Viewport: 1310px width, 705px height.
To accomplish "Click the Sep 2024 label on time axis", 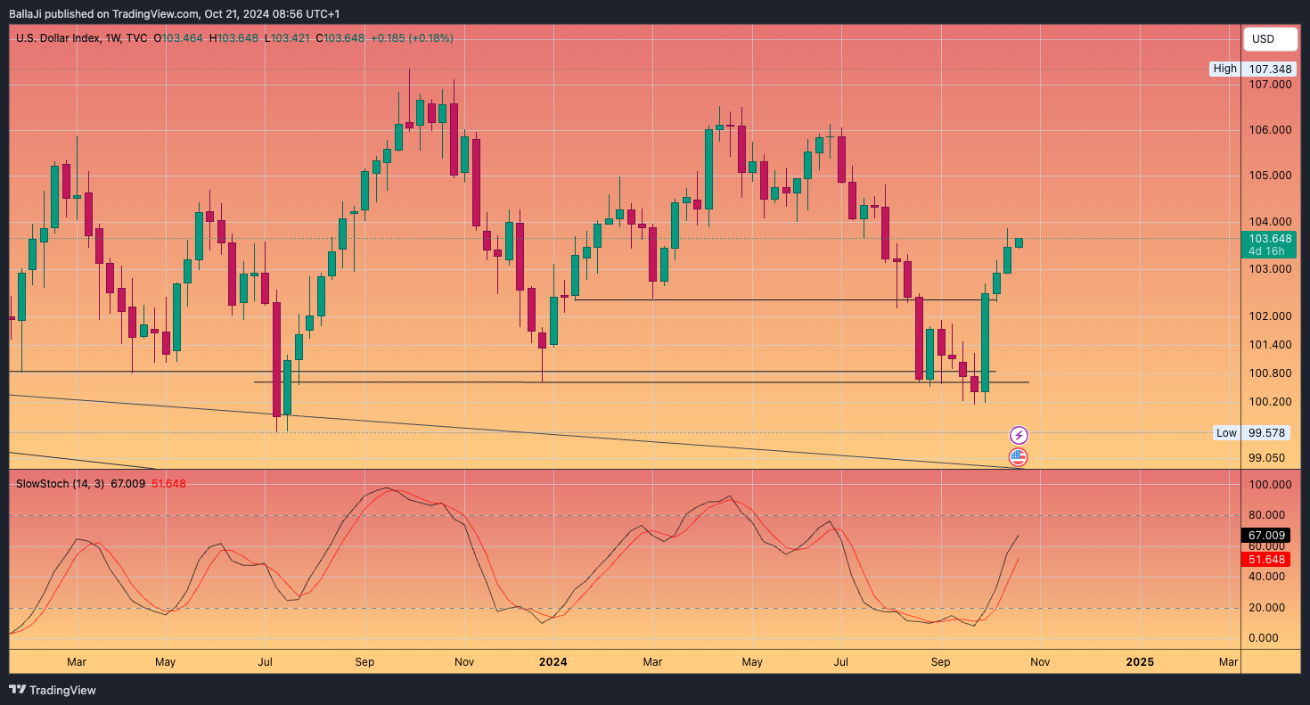I will [940, 662].
